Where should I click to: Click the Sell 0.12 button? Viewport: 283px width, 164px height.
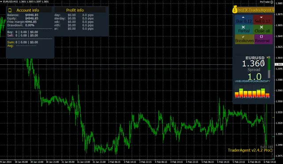point(263,20)
